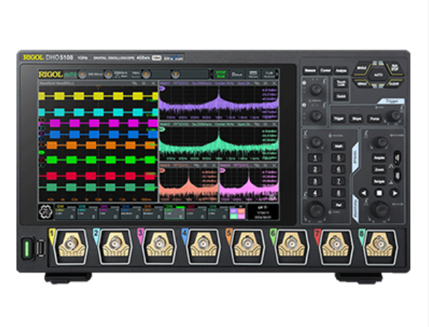The image size is (429, 327).
Task: Click the yellow number 1 channel tag
Action: click(52, 237)
